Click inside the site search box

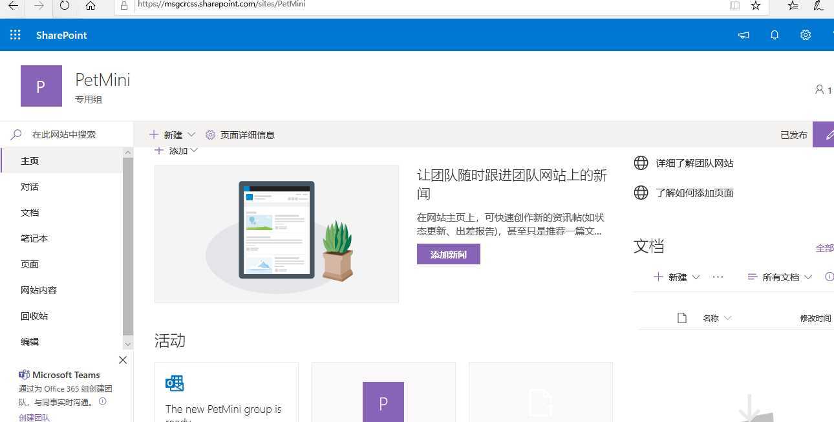click(65, 134)
